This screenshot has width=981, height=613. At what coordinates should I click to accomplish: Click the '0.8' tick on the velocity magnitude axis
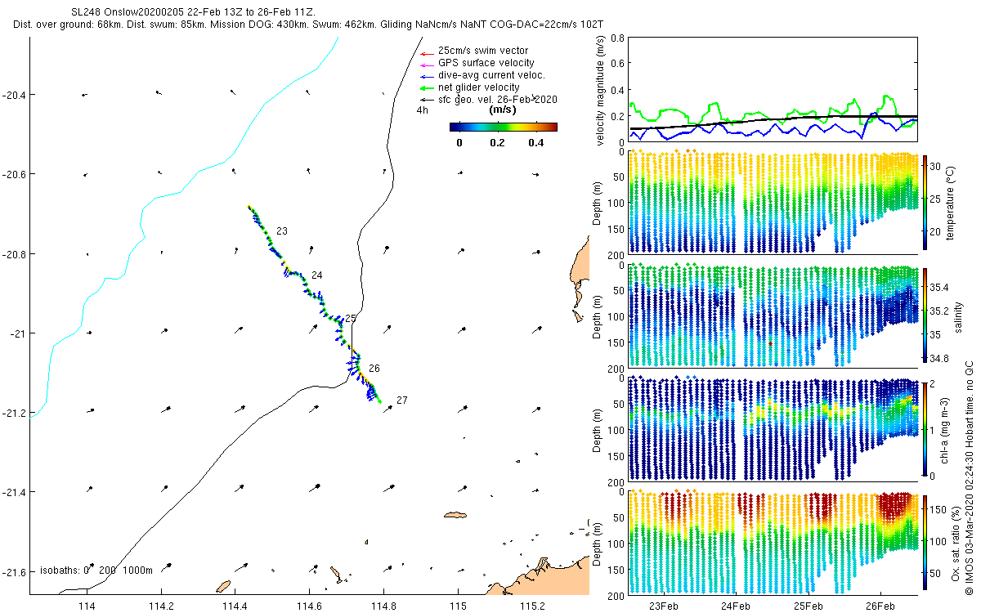pyautogui.click(x=618, y=38)
